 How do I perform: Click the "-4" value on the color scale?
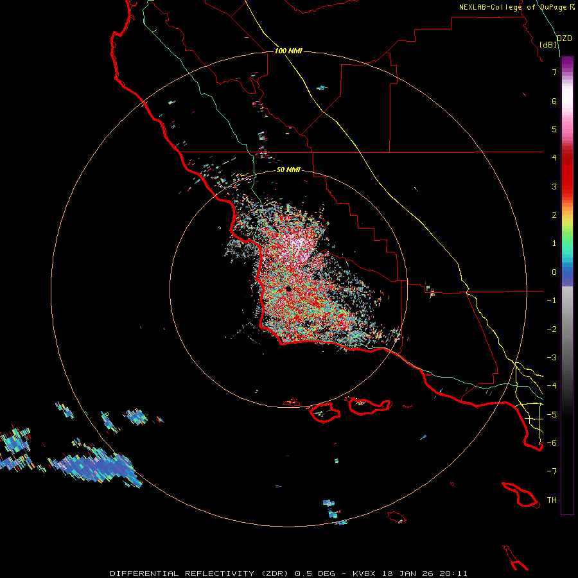pyautogui.click(x=552, y=386)
